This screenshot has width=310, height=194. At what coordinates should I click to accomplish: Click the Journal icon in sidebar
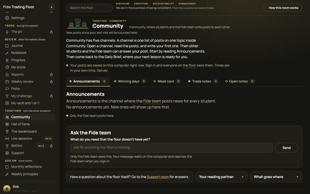[7, 46]
